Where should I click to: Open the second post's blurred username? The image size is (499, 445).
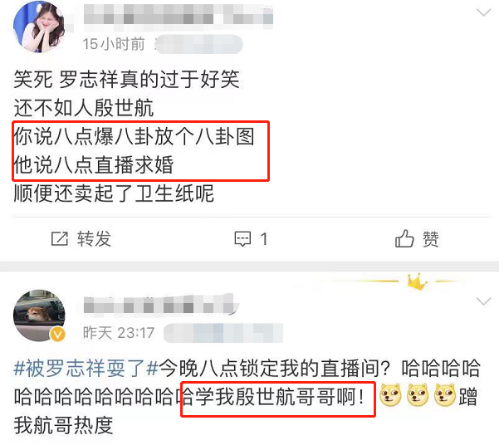(161, 305)
